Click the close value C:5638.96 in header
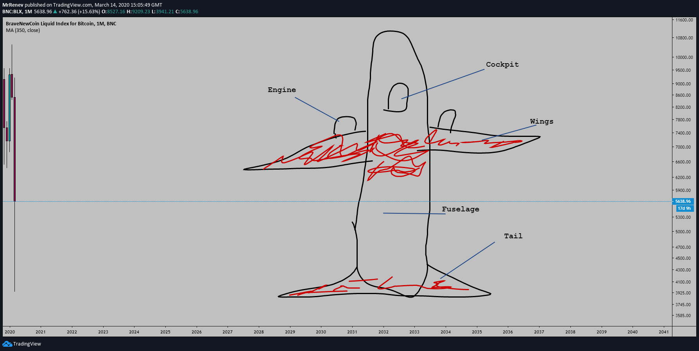The width and height of the screenshot is (699, 351). [187, 12]
